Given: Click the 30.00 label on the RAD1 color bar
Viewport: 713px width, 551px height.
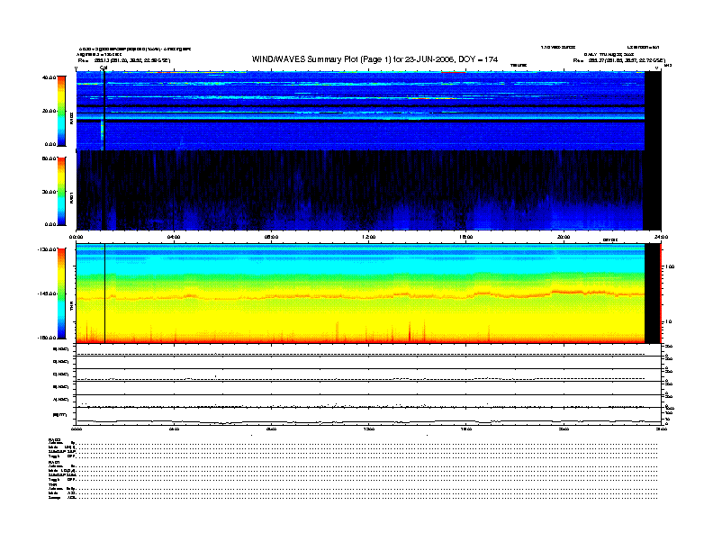Looking at the screenshot, I should 49,192.
